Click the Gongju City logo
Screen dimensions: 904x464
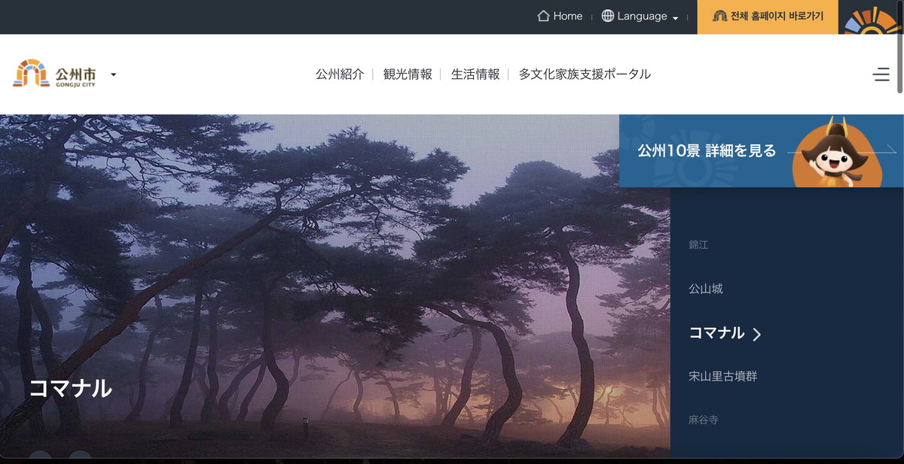(x=55, y=74)
